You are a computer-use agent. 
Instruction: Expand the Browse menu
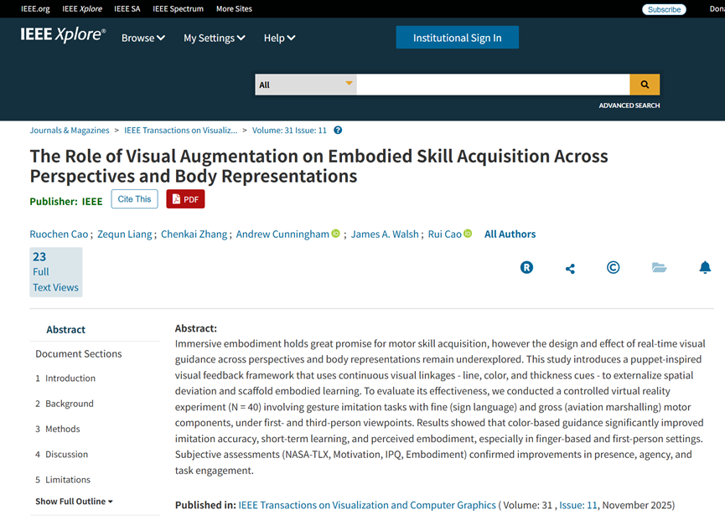pos(142,38)
